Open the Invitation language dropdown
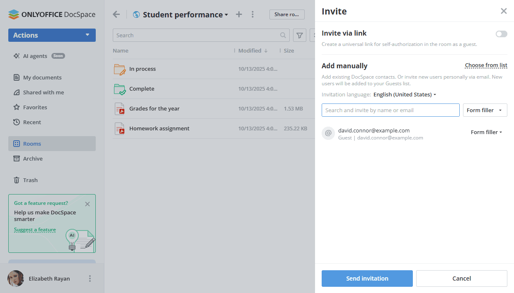 tap(405, 94)
